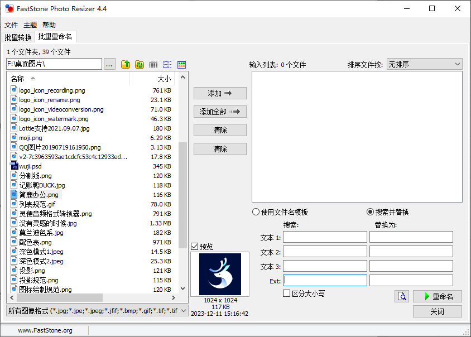Select file 记账鸭DUCK.jpg
The height and width of the screenshot is (337, 471).
[42, 185]
